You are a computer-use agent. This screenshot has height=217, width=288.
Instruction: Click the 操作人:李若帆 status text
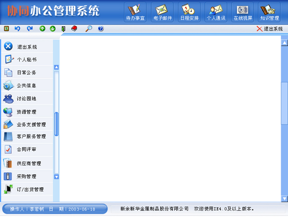tap(27, 209)
